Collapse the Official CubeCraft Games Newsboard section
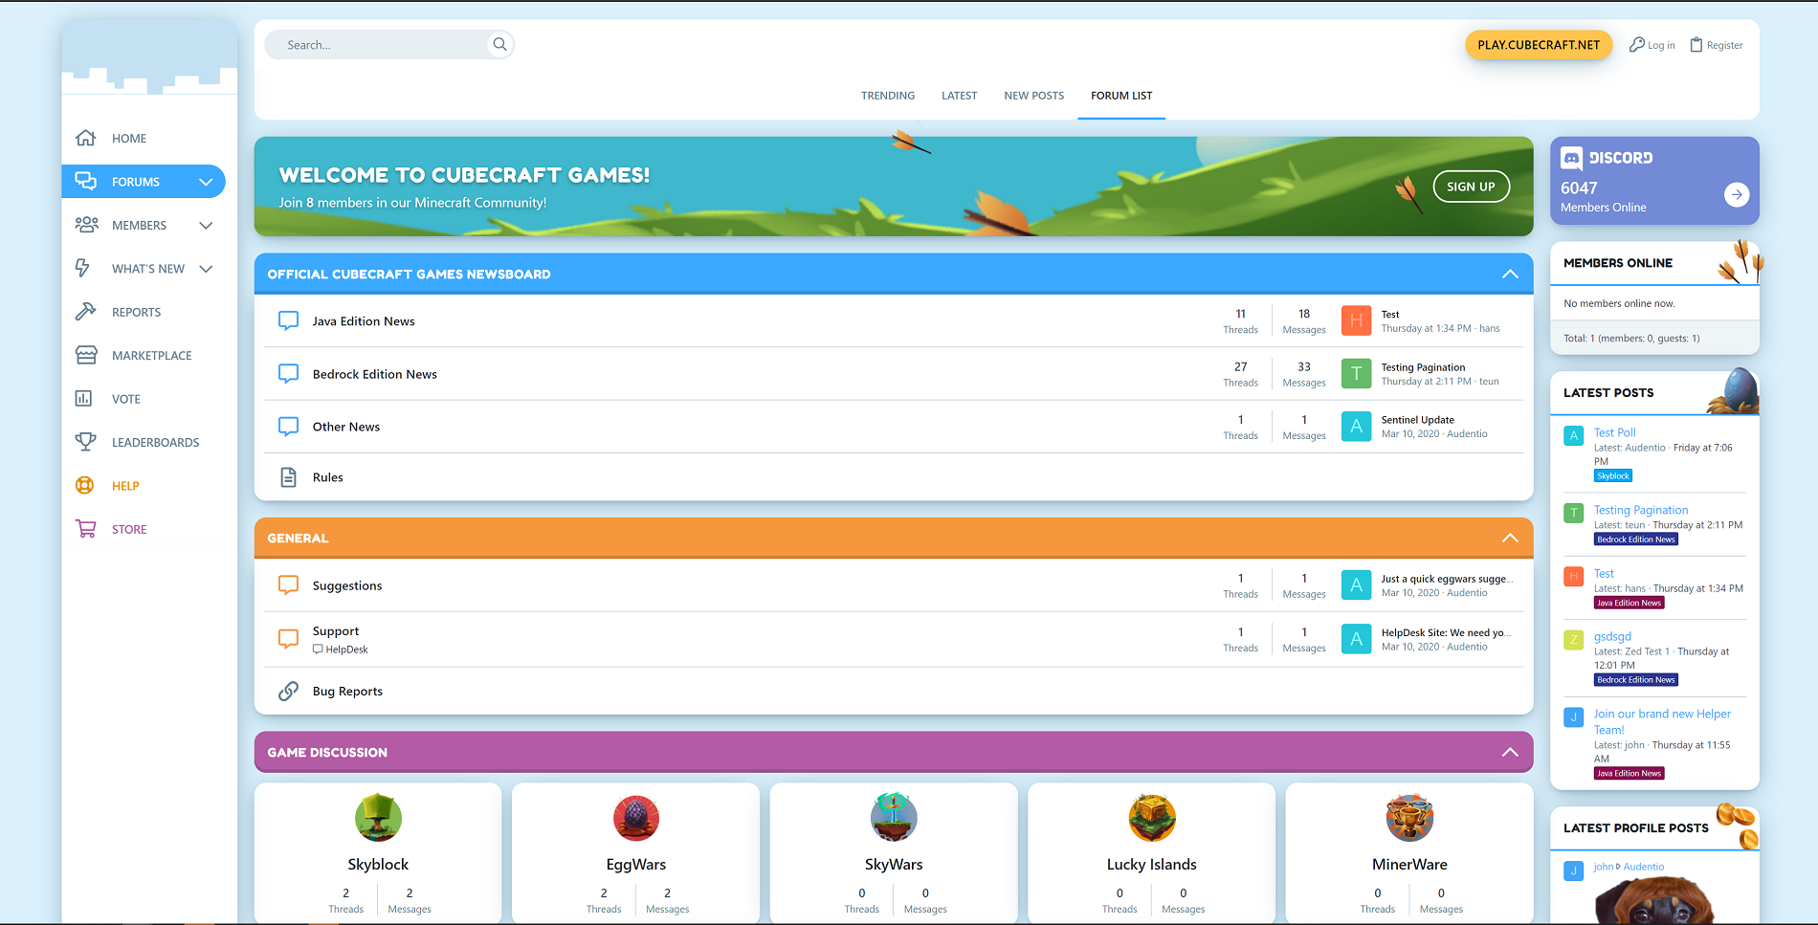This screenshot has width=1818, height=925. tap(1510, 274)
